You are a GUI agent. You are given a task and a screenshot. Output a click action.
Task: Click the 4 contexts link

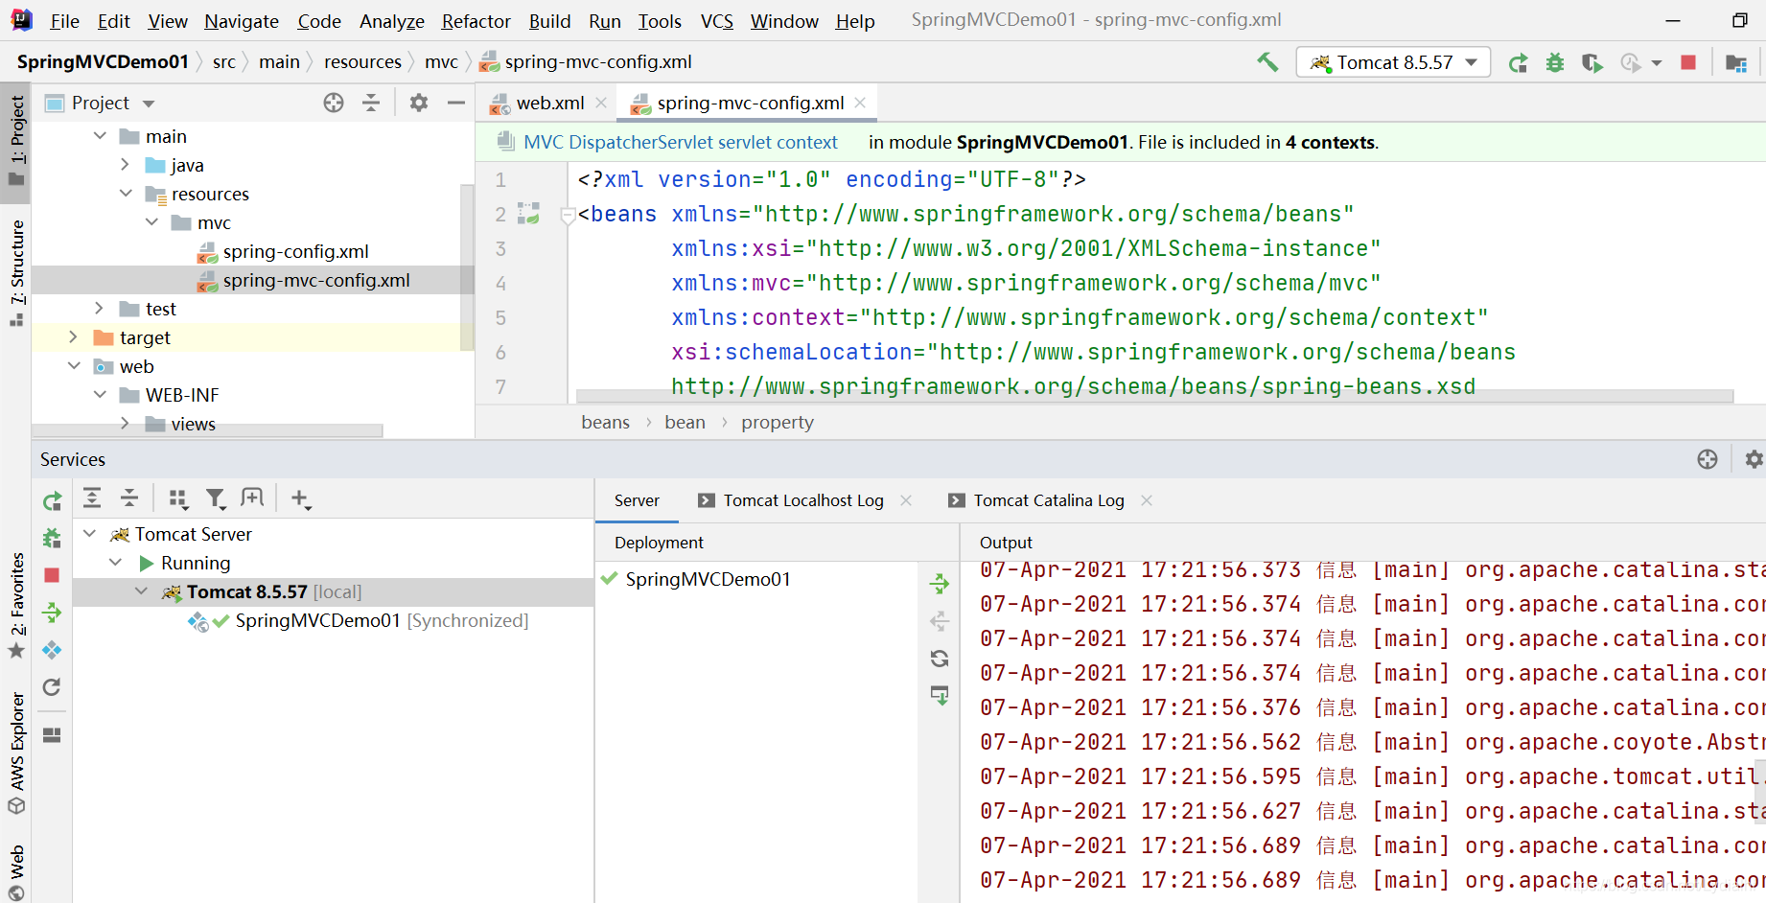(x=1330, y=142)
